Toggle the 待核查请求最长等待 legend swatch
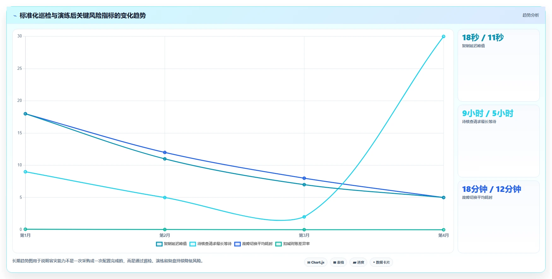The image size is (552, 279). (193, 244)
